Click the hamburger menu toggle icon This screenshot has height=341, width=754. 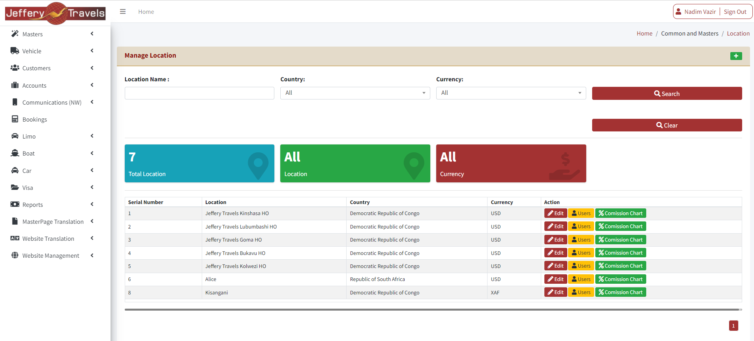click(x=123, y=12)
